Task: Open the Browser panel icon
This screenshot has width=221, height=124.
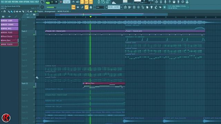Action: [x=143, y=7]
